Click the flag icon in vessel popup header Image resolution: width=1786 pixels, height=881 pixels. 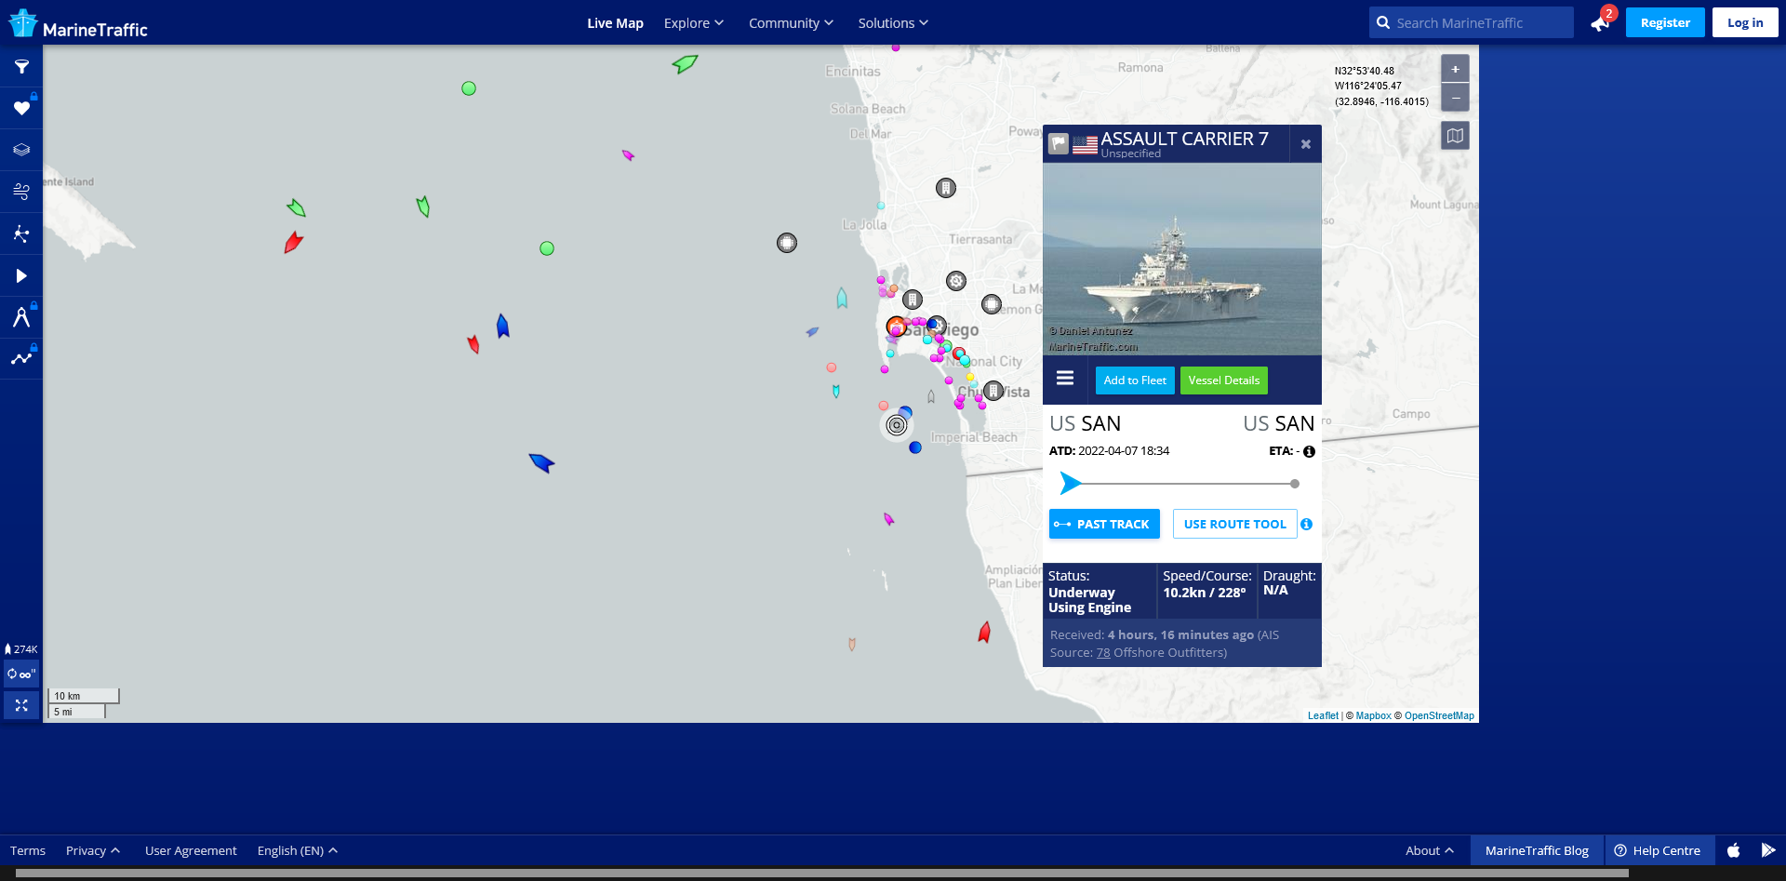pos(1059,143)
